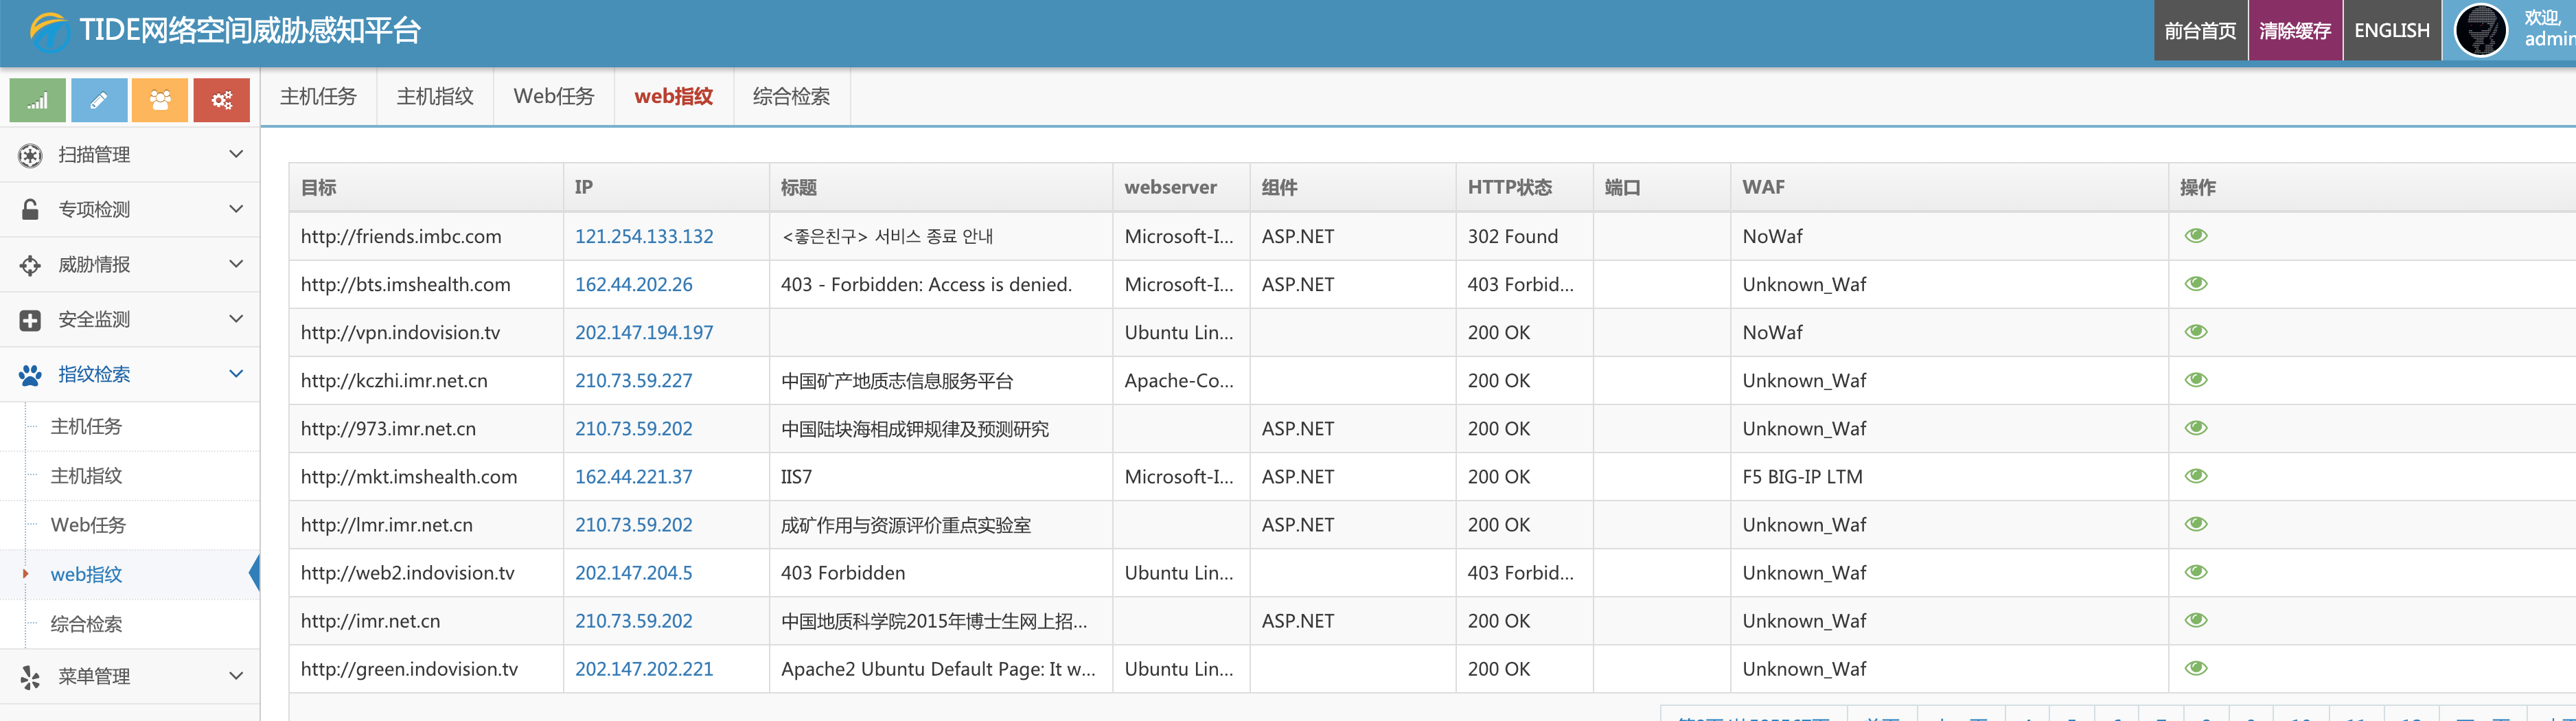Open Web任务 in sidebar tree
The height and width of the screenshot is (721, 2576).
coord(88,525)
